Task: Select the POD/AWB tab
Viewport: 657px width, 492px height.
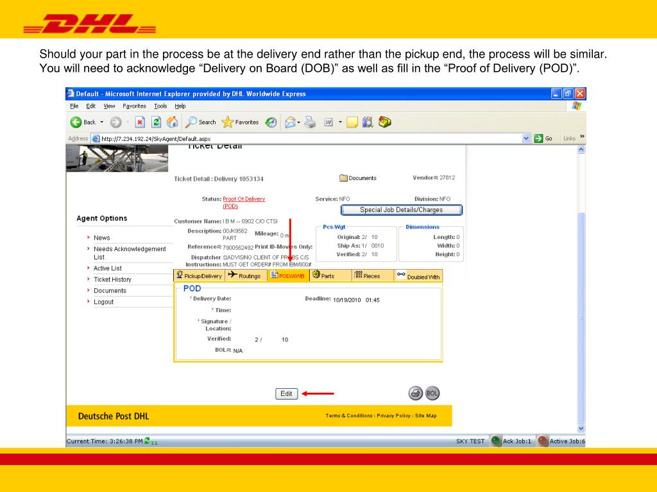Action: pyautogui.click(x=288, y=275)
